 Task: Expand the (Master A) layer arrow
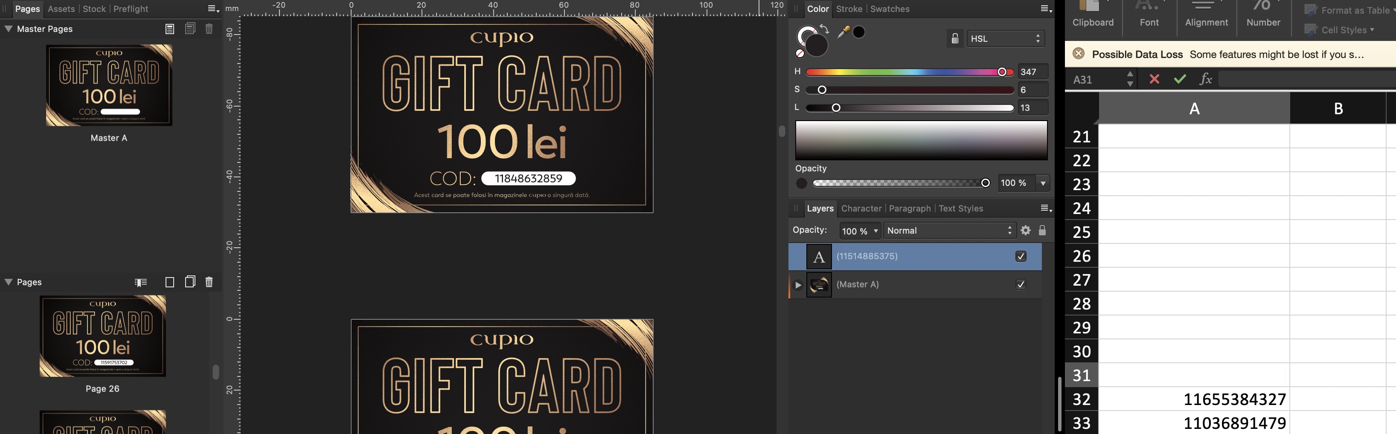(798, 285)
